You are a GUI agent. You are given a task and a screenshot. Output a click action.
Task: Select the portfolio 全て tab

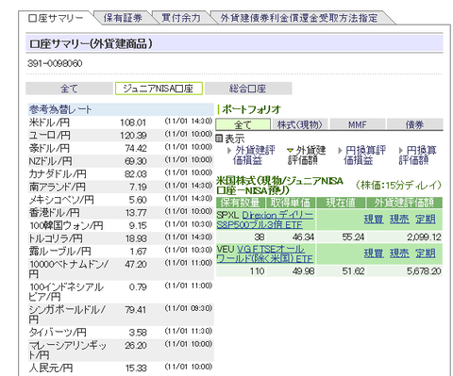[x=243, y=124]
